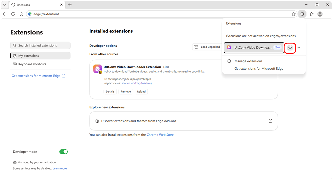
Task: Open Edge Settings and more menu
Action: click(x=328, y=14)
